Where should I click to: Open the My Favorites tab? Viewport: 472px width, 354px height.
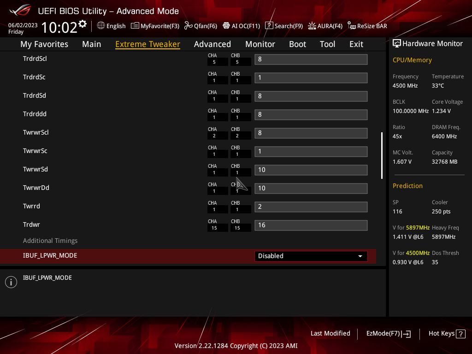[x=44, y=44]
